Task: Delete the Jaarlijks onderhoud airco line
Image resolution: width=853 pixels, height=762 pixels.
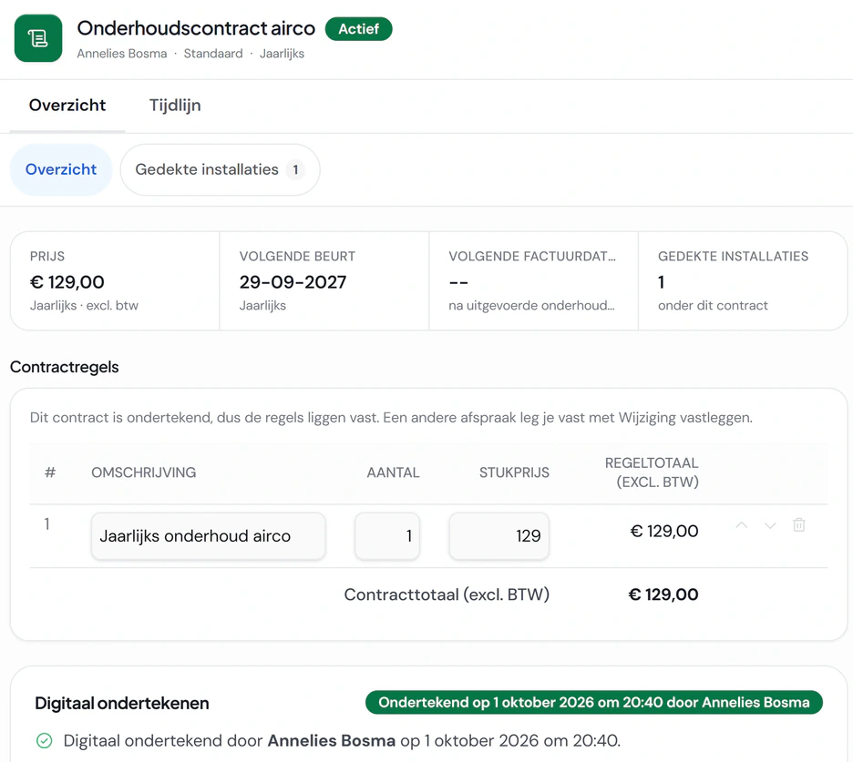Action: tap(798, 525)
